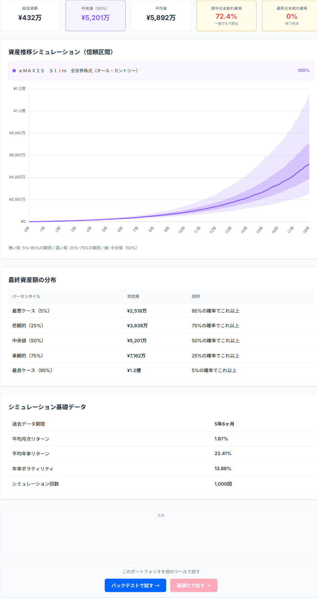Viewport: 317px width, 598px height.
Task: Click the ¥1.2億 y-axis label
Action: pyautogui.click(x=19, y=89)
